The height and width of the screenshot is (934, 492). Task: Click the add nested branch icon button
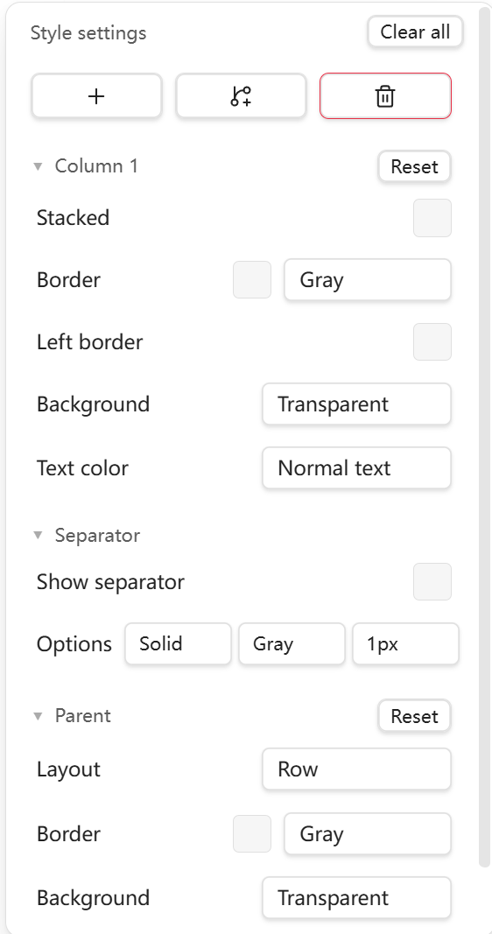(241, 96)
